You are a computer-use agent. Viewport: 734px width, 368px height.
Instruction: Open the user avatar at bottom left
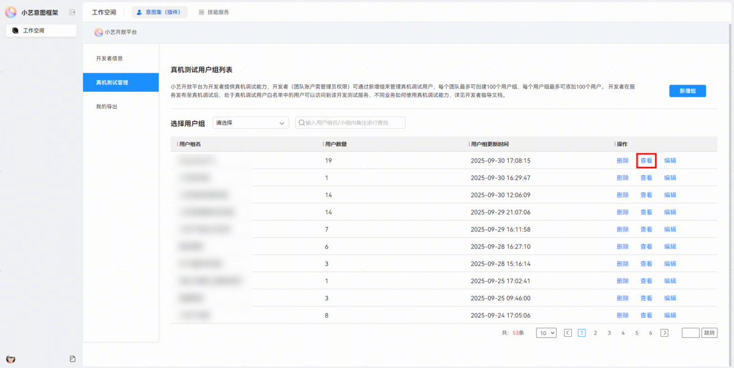coord(10,359)
